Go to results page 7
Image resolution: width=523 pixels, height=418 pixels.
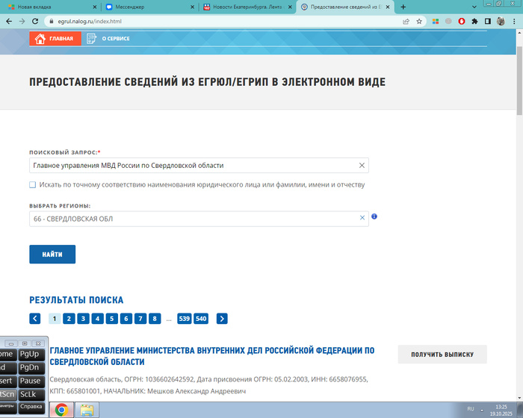140,319
